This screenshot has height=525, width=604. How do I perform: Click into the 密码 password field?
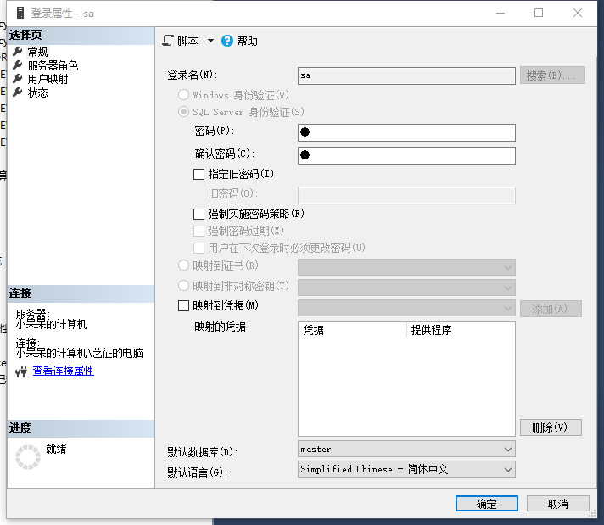[406, 132]
